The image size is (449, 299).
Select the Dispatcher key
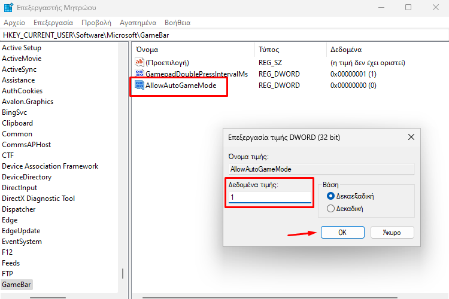pos(19,209)
